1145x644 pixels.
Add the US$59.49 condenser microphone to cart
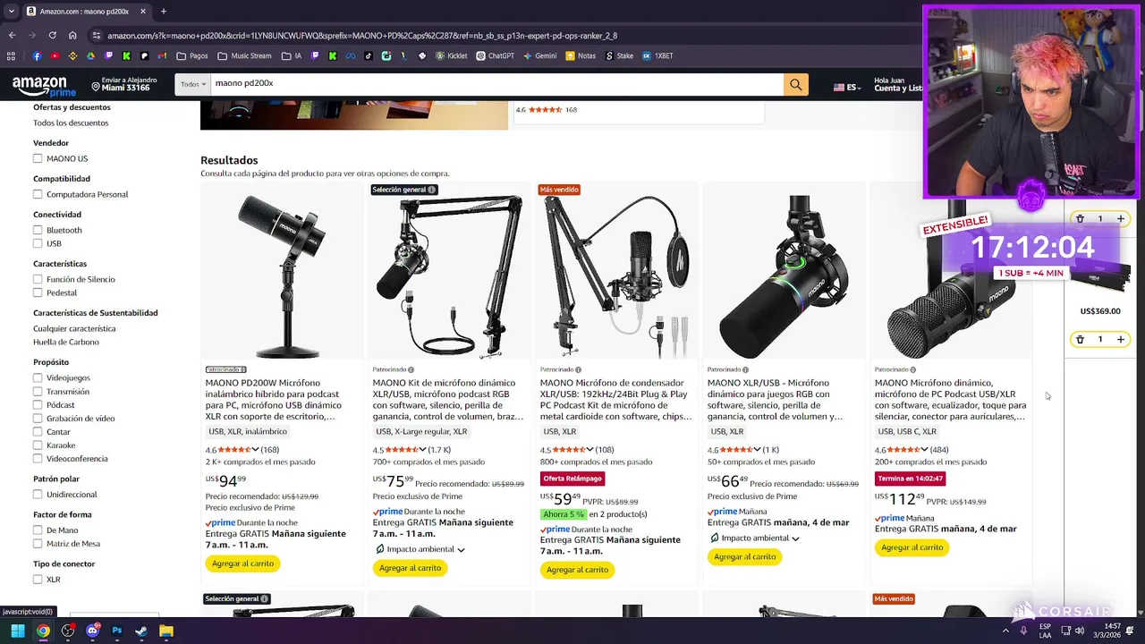tap(577, 570)
